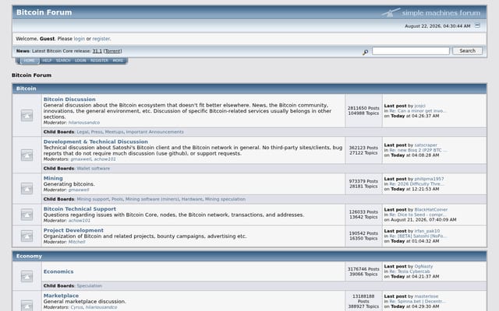Image resolution: width=499 pixels, height=311 pixels.
Task: Click the Bitcoin Forum header title
Action: click(44, 12)
